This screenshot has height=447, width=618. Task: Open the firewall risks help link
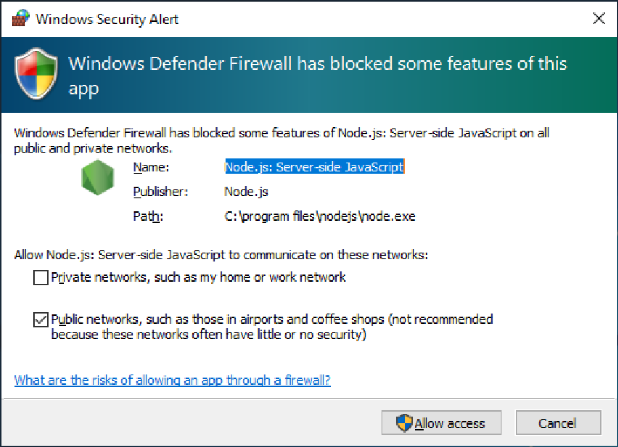pyautogui.click(x=172, y=380)
